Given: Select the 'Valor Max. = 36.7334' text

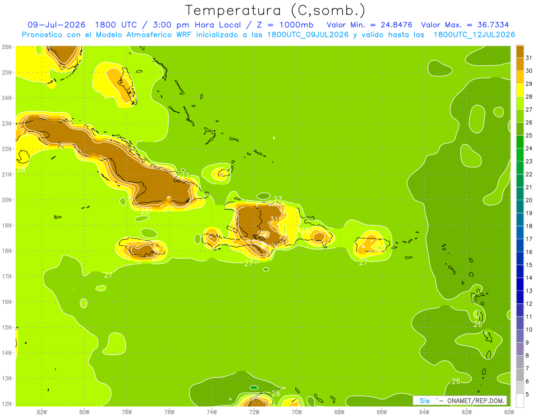Looking at the screenshot, I should [x=466, y=25].
